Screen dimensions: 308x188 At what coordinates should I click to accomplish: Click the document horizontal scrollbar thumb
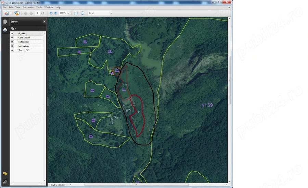pyautogui.click(x=136, y=185)
